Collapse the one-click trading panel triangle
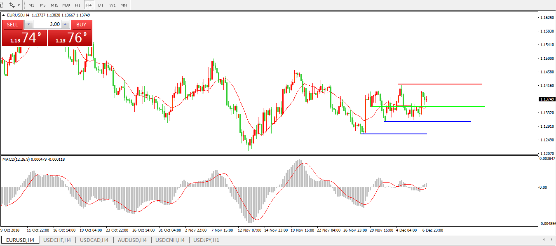Image resolution: width=556 pixels, height=246 pixels. (x=4, y=15)
